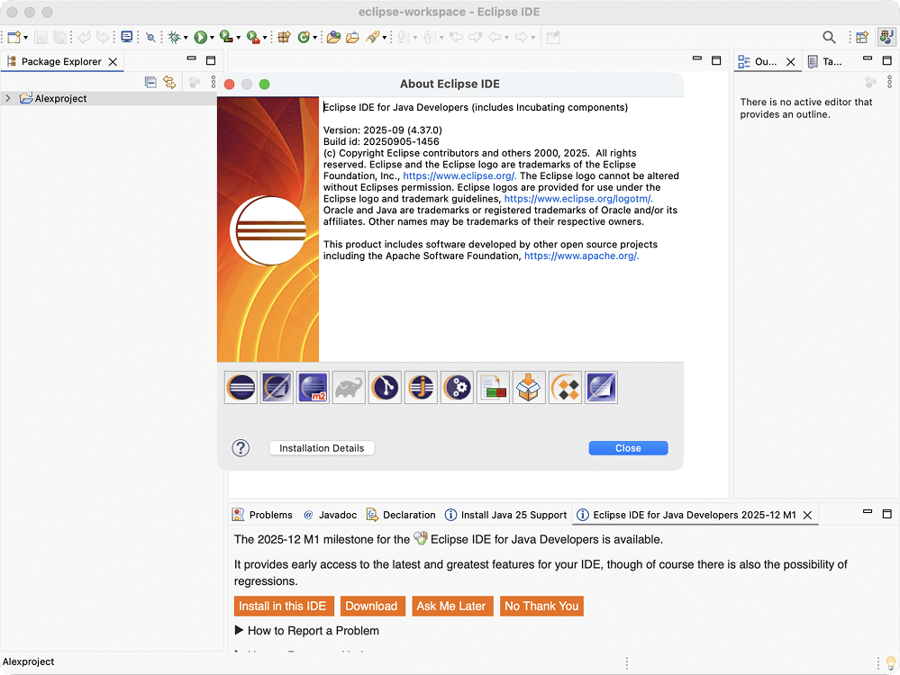Screen dimensions: 900x675
Task: Click the Gradle elephant plugin icon
Action: 349,388
